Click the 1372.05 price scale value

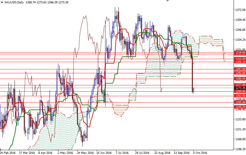click(x=240, y=10)
